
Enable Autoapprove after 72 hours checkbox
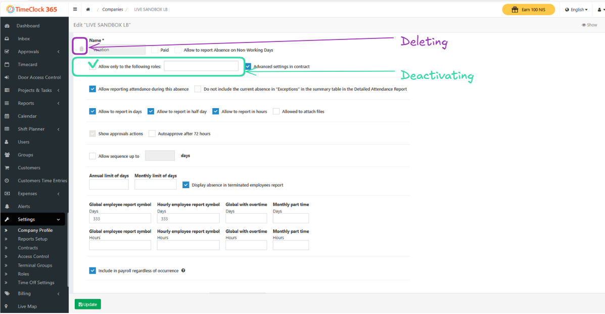click(x=152, y=133)
